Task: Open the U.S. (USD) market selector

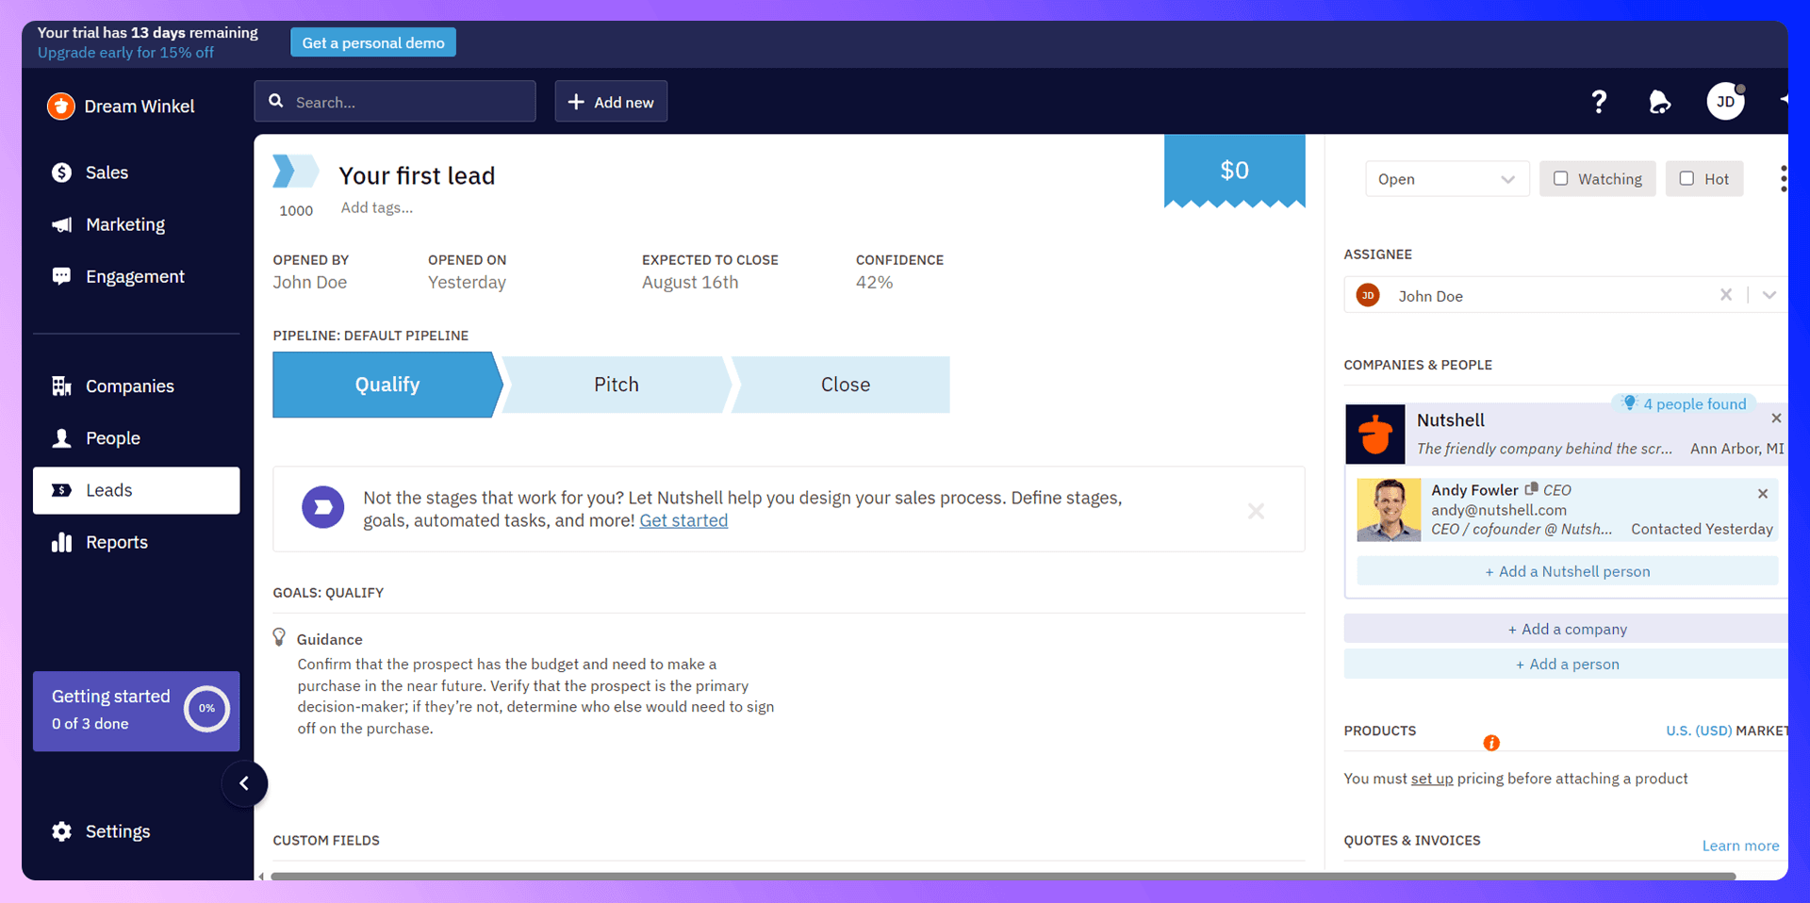Action: [1698, 731]
